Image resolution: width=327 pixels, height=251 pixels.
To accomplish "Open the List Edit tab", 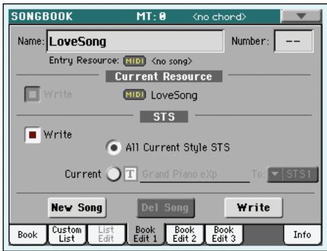I will tap(106, 234).
